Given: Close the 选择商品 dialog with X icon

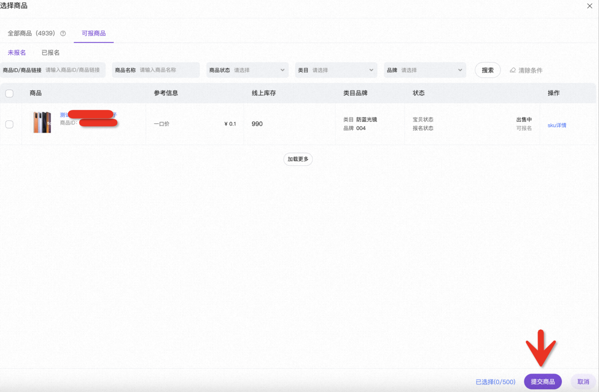Looking at the screenshot, I should pyautogui.click(x=590, y=6).
